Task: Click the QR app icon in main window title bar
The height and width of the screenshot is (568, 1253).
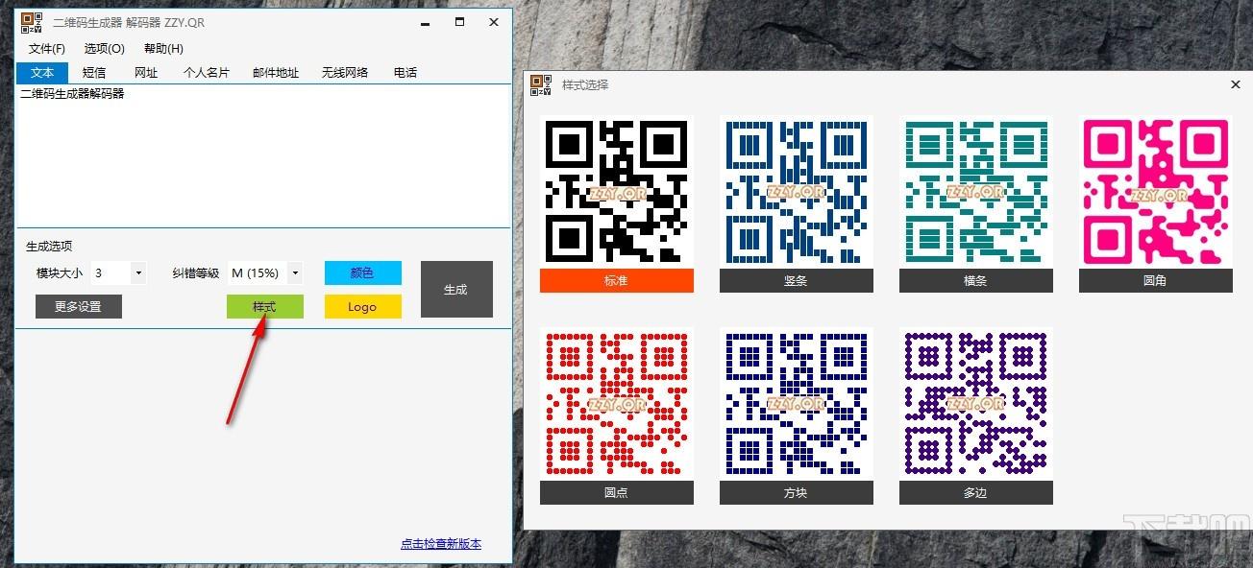Action: click(x=32, y=22)
